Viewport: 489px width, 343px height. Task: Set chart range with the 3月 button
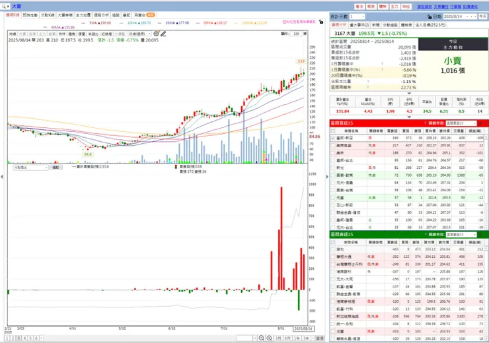278,338
